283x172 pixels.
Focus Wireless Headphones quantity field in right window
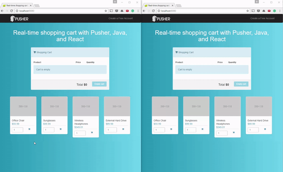tap(222, 133)
